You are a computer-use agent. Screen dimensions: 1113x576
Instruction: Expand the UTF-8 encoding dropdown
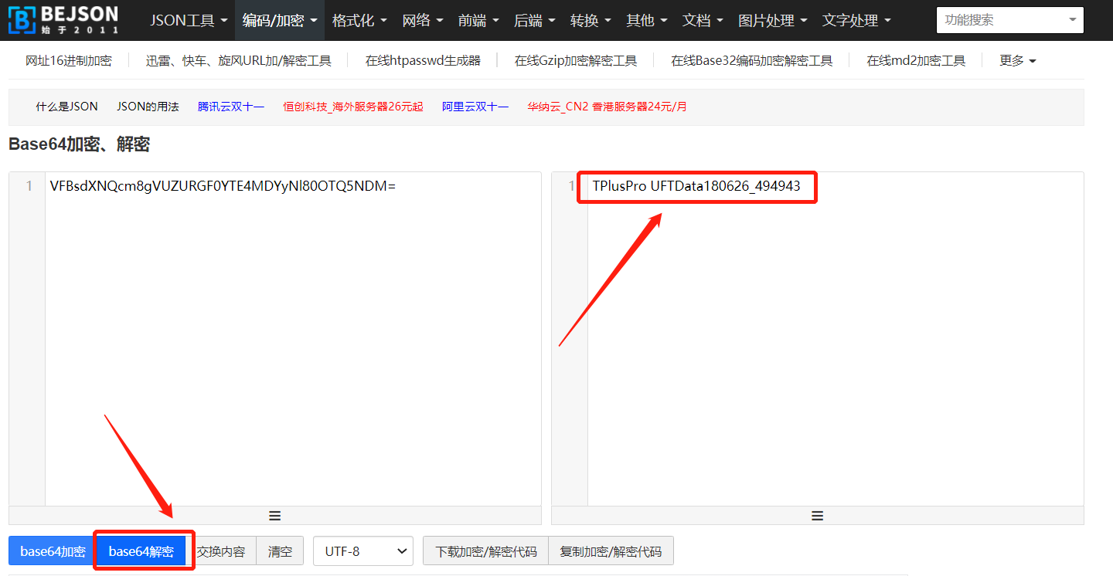click(x=362, y=551)
